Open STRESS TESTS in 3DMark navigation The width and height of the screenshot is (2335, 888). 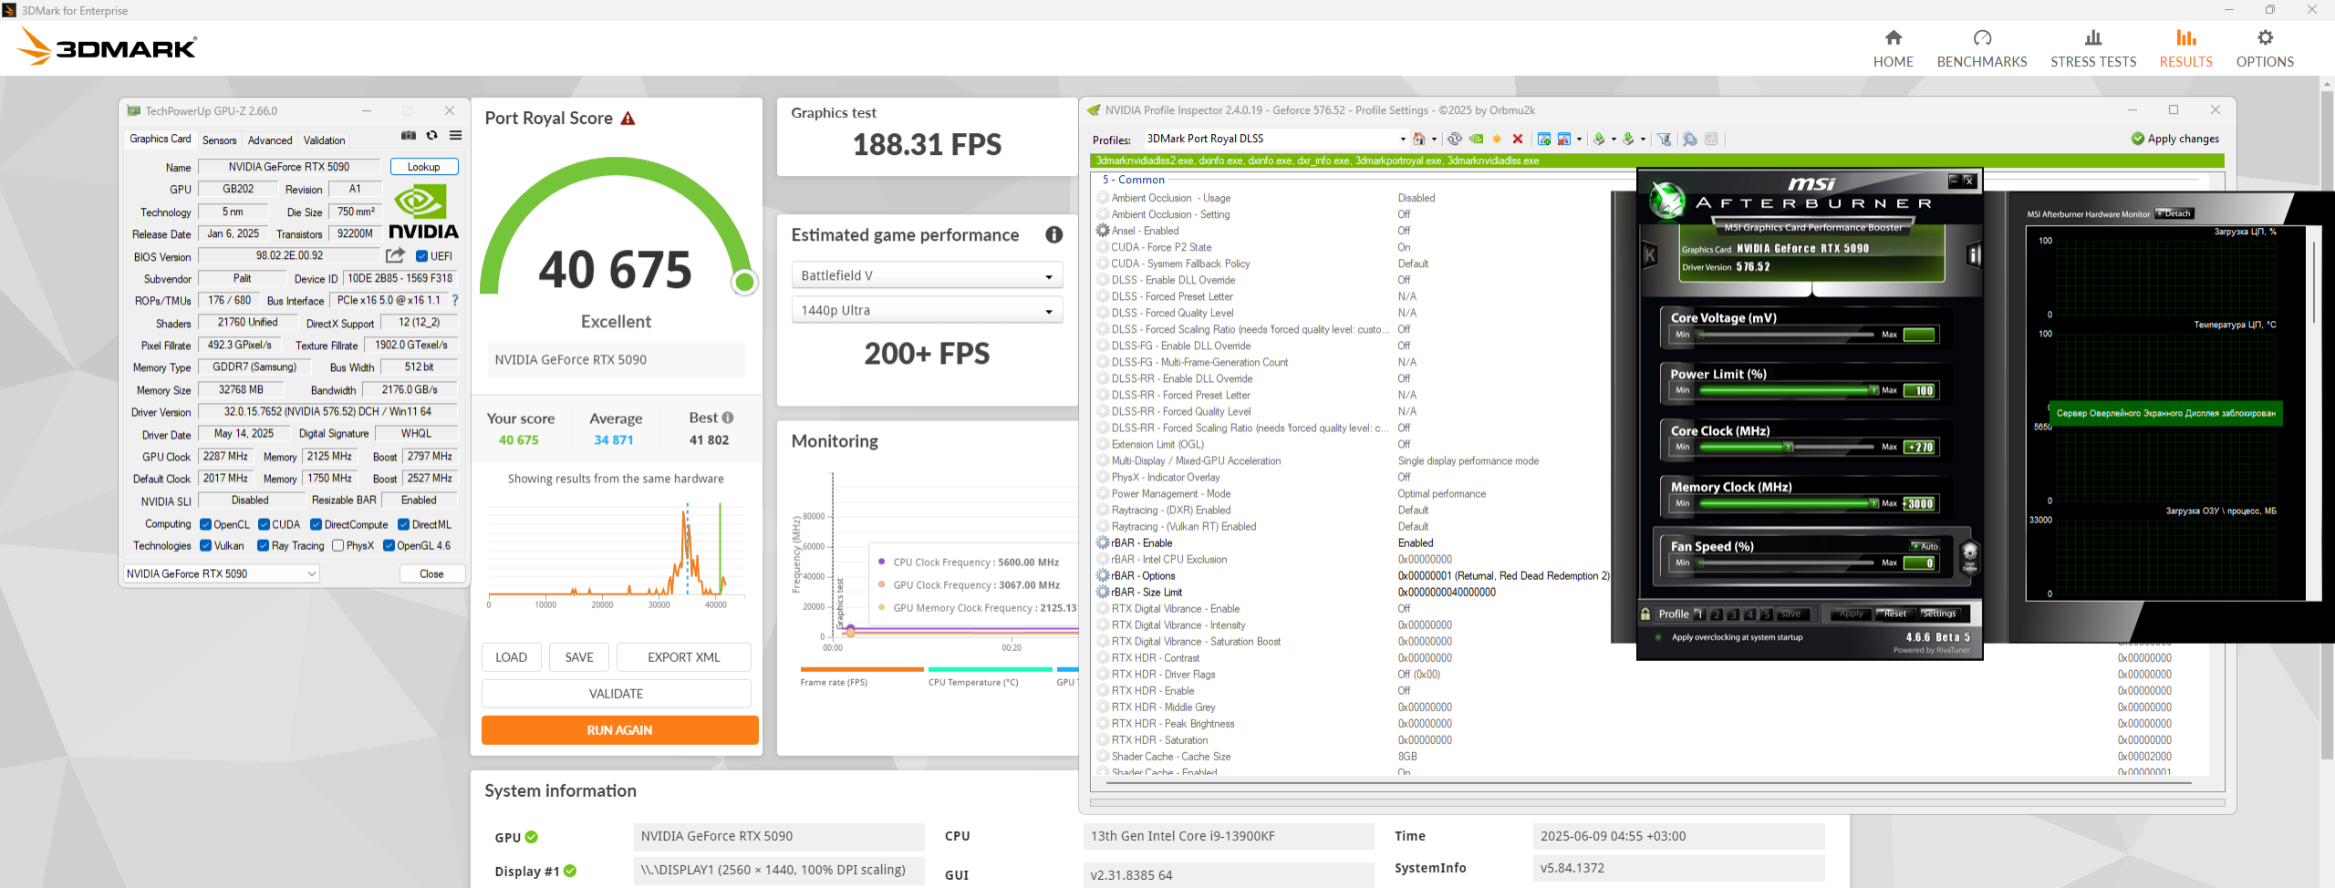click(x=2093, y=48)
